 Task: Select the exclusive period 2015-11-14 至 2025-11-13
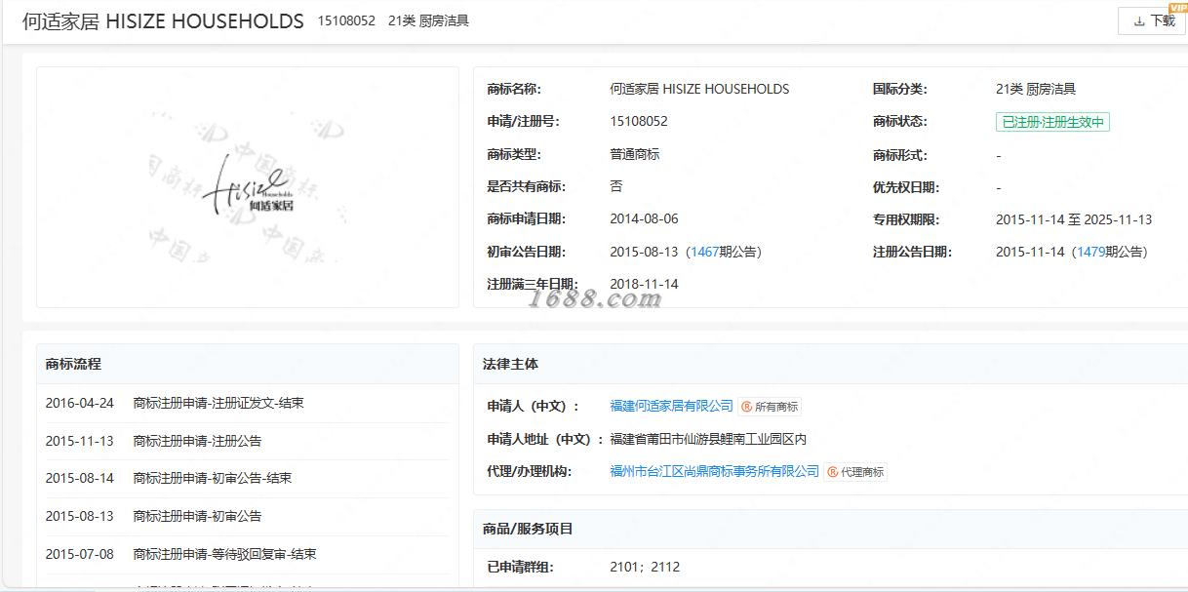coord(1074,219)
